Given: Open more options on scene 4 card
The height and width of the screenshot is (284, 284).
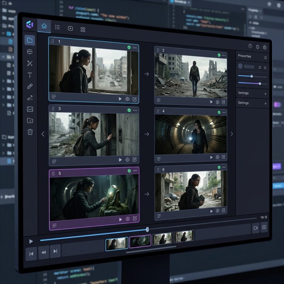Looking at the screenshot, I should click(x=224, y=112).
